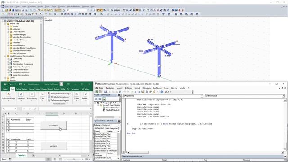
Task: Select DieseArbeitsmappe in the VBA project tree
Action: pos(112,108)
